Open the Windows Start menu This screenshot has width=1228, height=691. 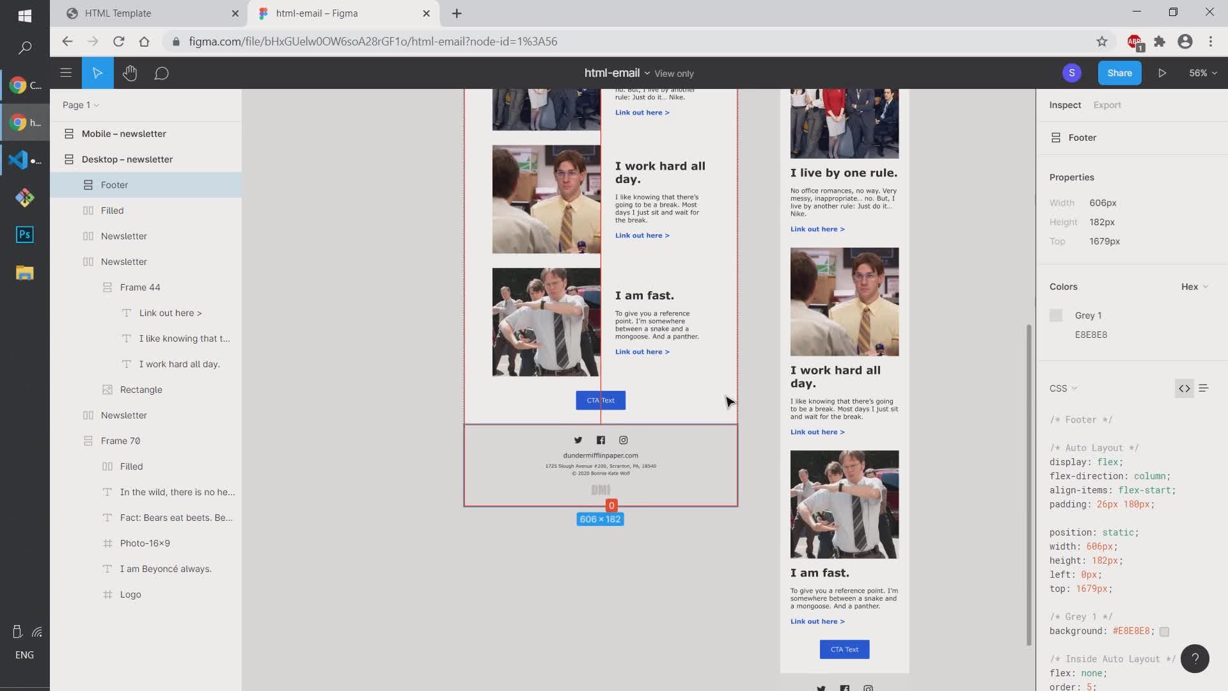click(x=25, y=16)
